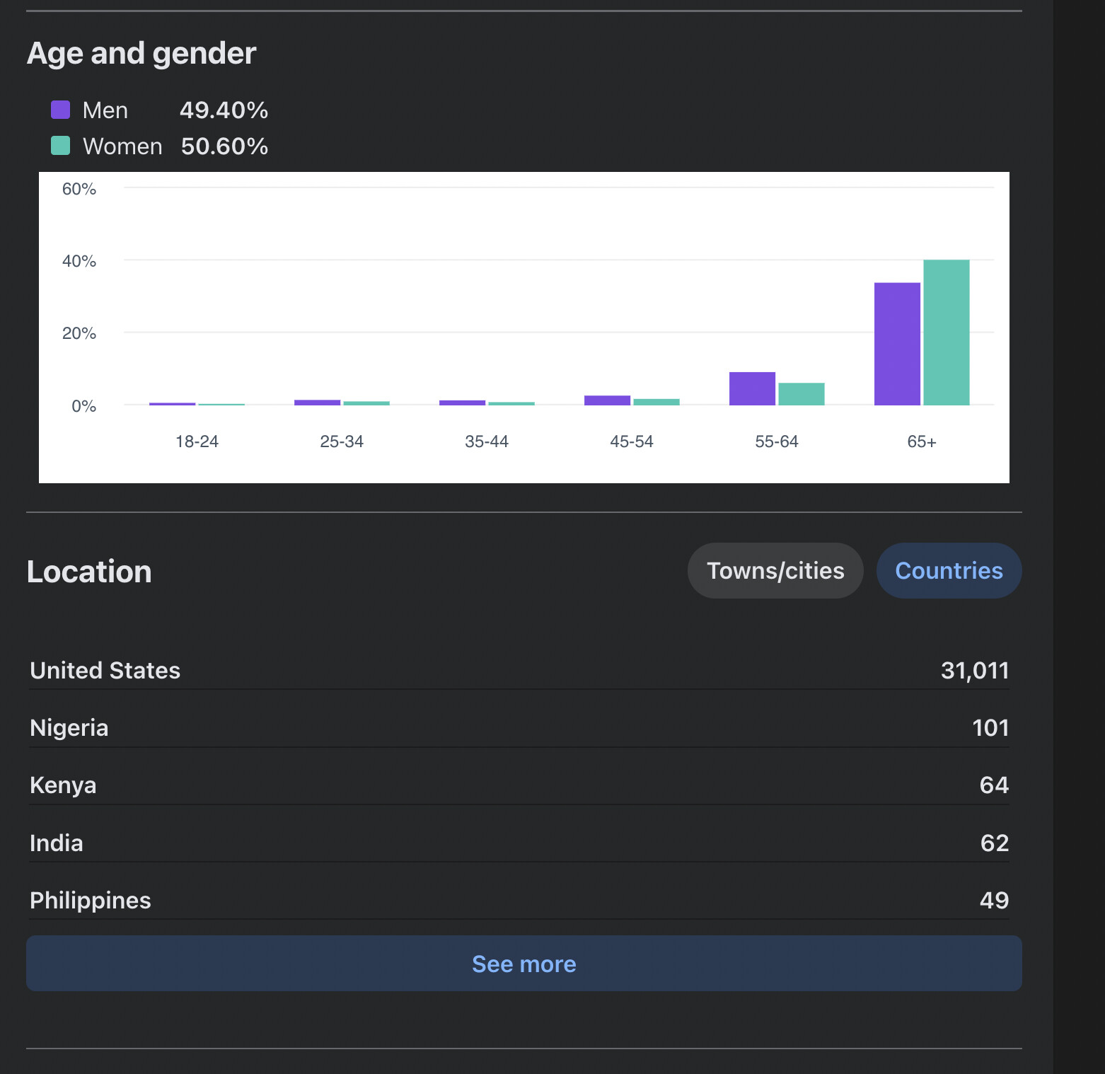Click the teal Women bar for 65+
The width and height of the screenshot is (1105, 1074).
(x=946, y=333)
